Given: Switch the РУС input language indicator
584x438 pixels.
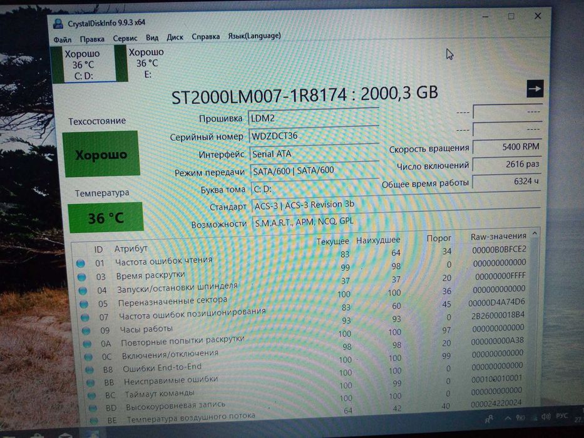Looking at the screenshot, I should coord(562,415).
